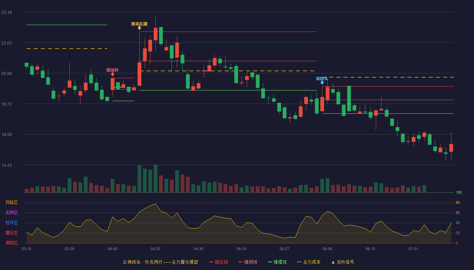Click the 龙抬头 signal arrow marker
The height and width of the screenshot is (270, 474).
(322, 83)
